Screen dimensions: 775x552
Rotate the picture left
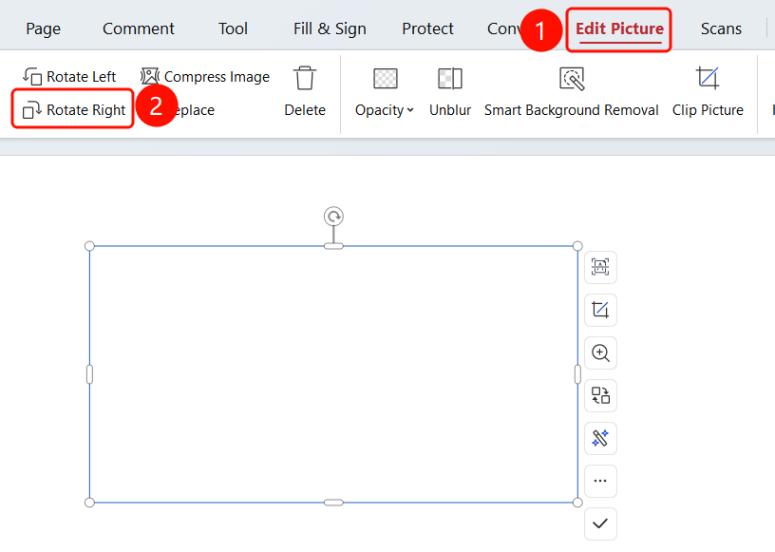pos(69,77)
